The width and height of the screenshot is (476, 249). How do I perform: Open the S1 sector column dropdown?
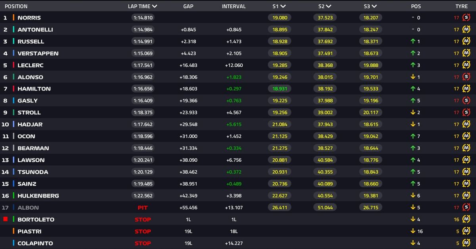tap(283, 6)
